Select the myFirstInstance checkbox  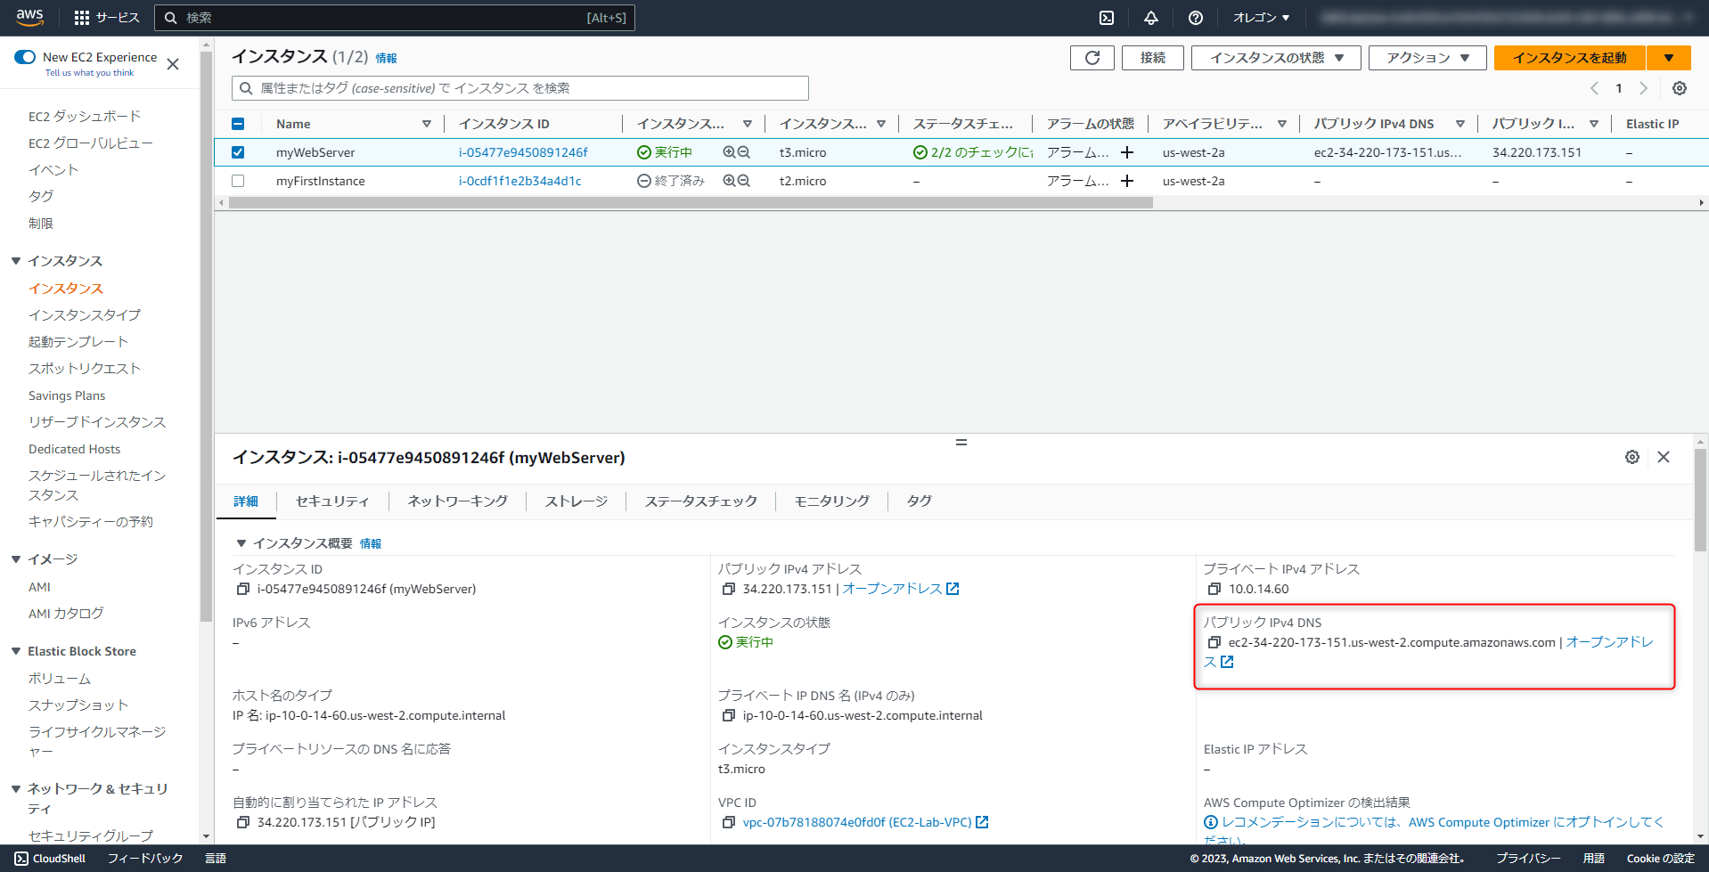tap(237, 181)
